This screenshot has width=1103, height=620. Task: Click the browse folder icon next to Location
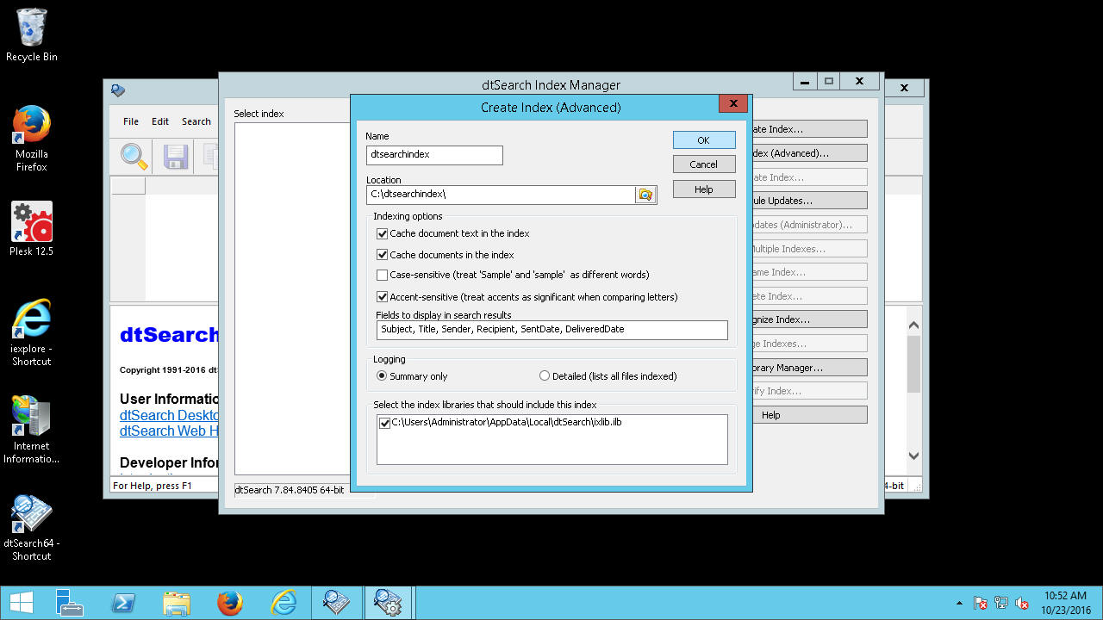point(645,195)
